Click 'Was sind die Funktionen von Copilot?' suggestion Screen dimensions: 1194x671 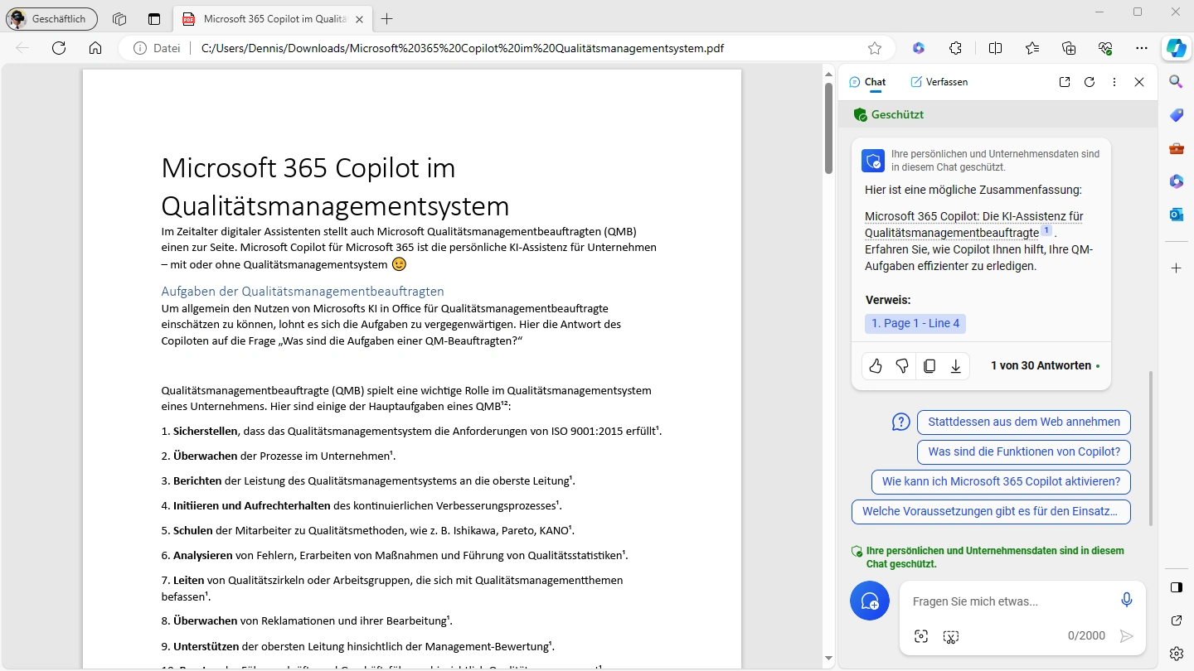click(x=1023, y=451)
